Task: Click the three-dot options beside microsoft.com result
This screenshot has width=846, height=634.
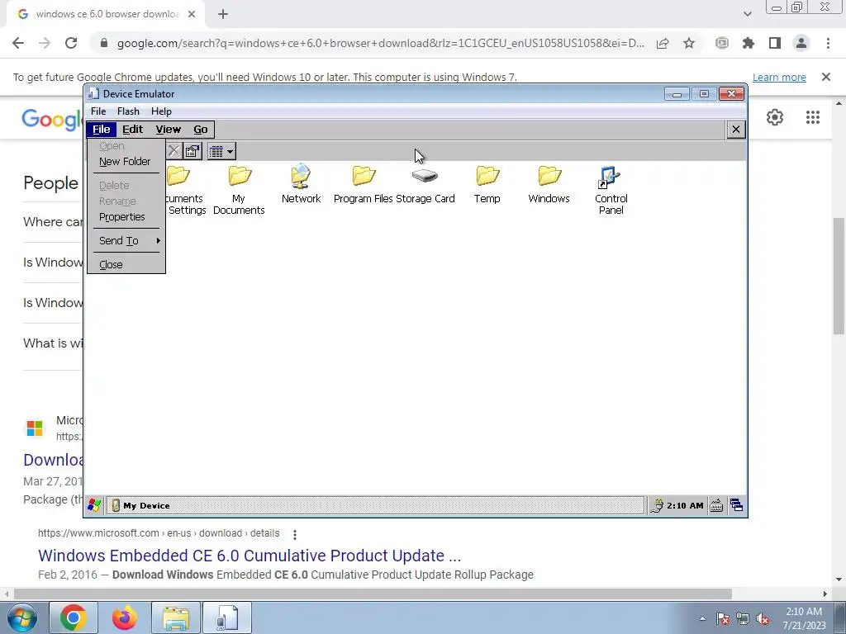Action: (x=295, y=534)
